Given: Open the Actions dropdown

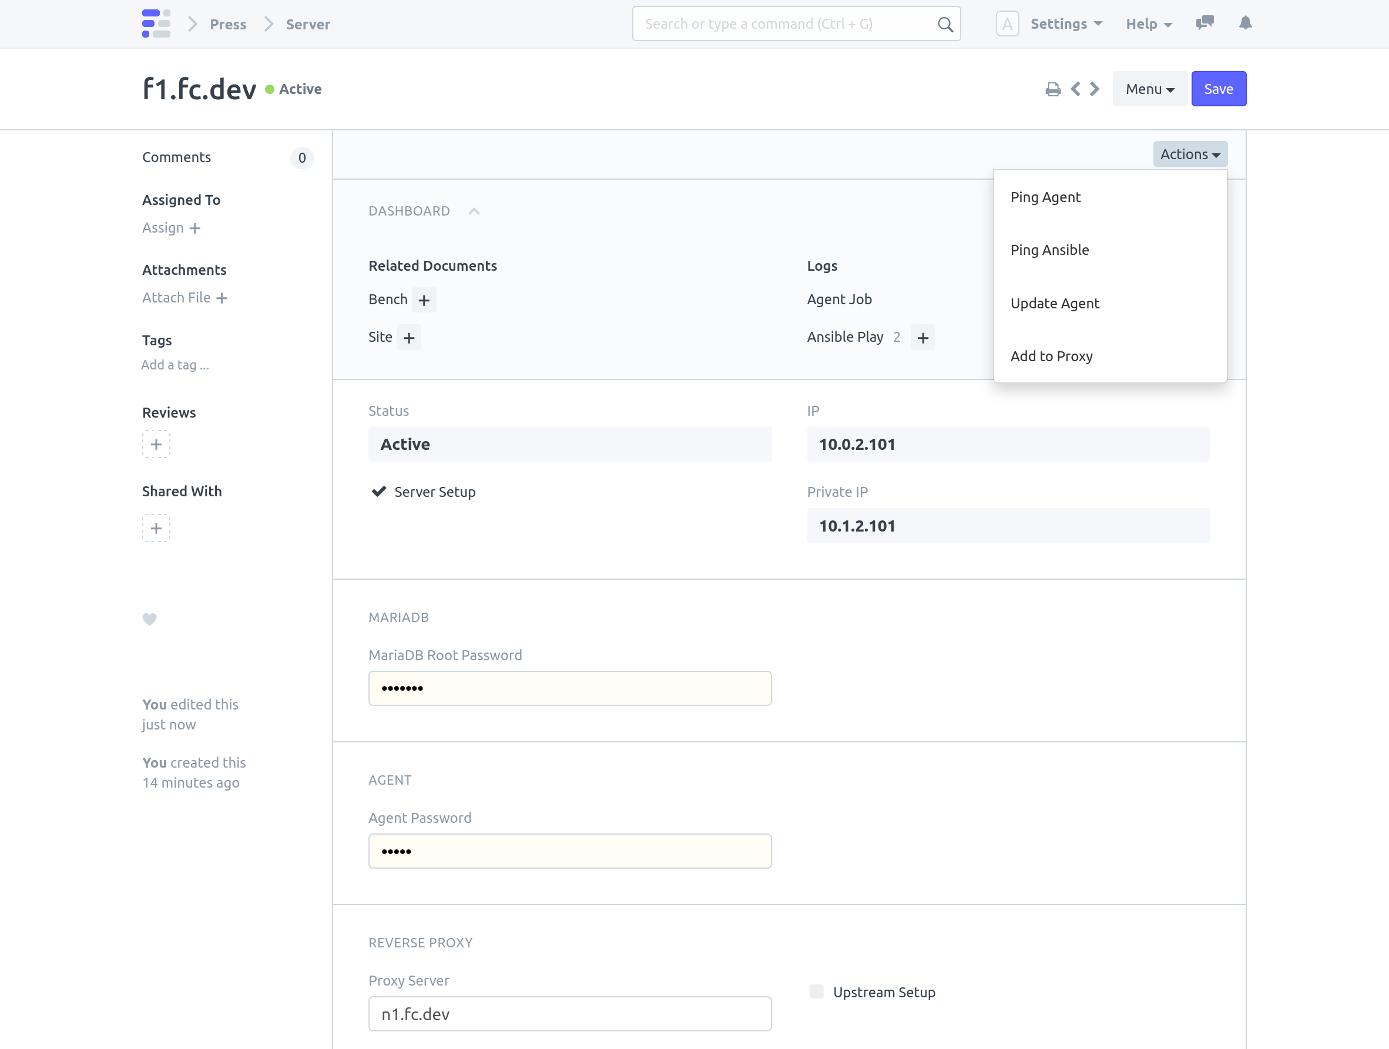Looking at the screenshot, I should pos(1189,154).
